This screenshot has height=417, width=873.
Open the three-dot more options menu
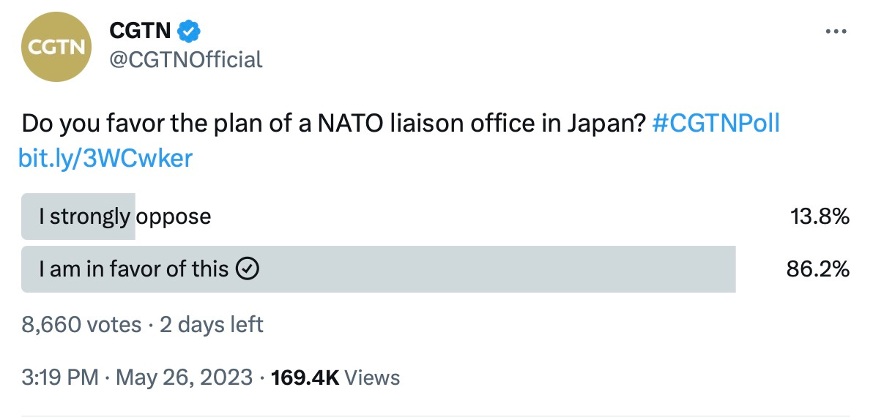(x=836, y=31)
